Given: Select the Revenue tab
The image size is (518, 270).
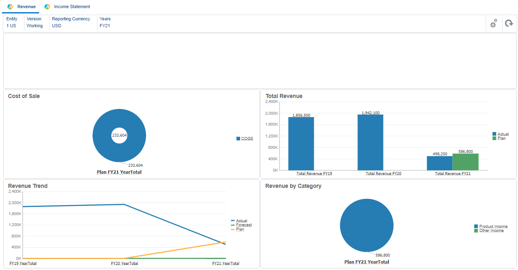Looking at the screenshot, I should tap(25, 7).
